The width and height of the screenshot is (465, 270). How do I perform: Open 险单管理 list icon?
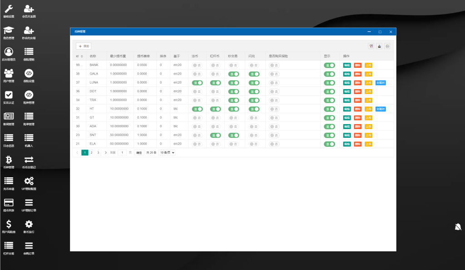29,116
